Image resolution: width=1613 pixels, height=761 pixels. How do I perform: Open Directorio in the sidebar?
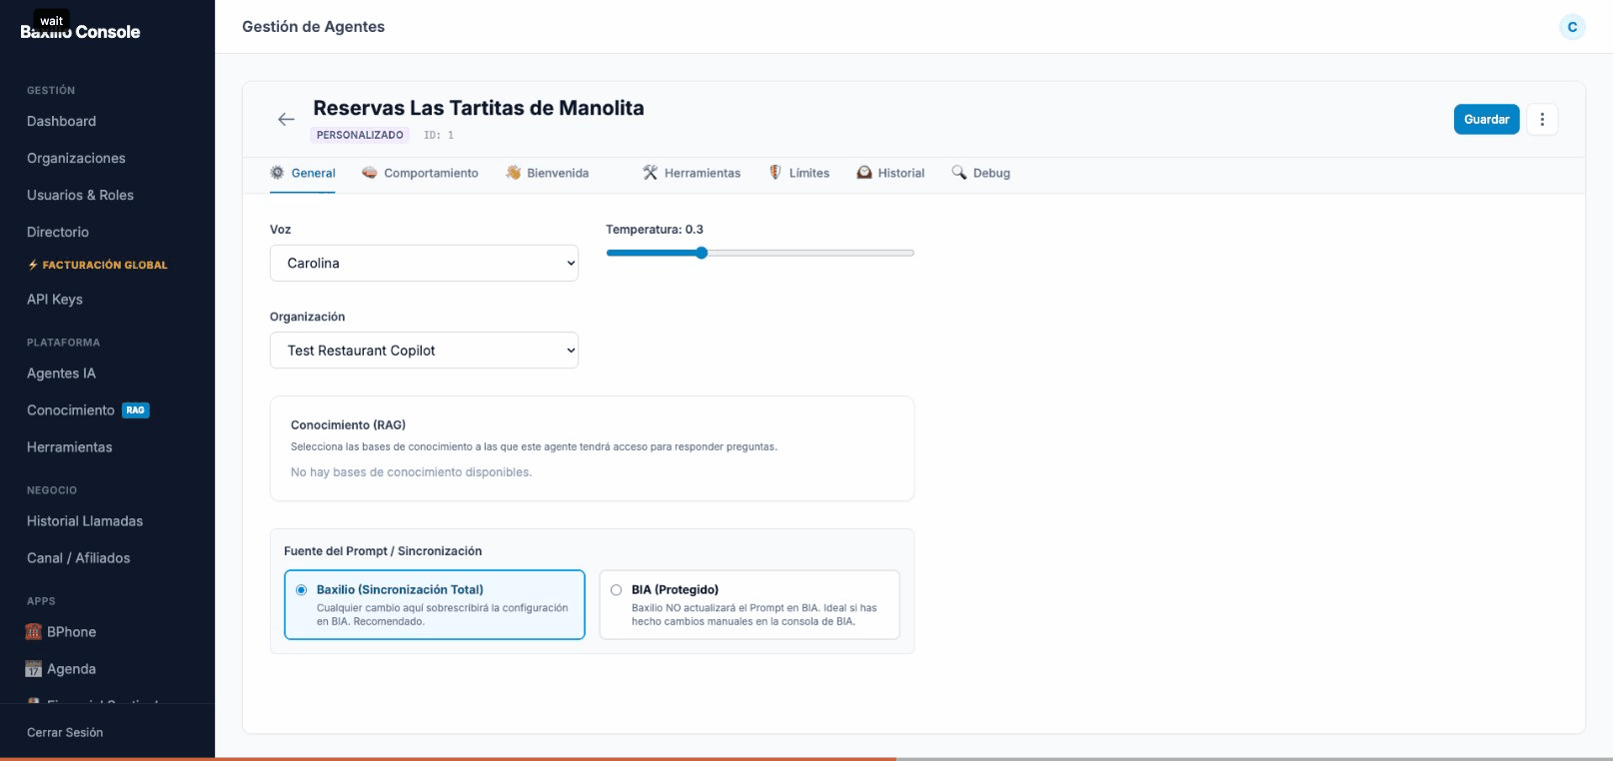tap(58, 232)
